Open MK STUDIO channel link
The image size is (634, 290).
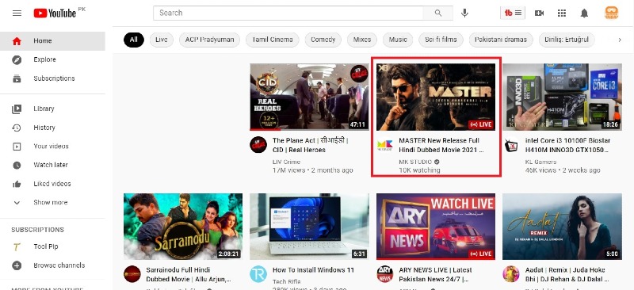click(415, 162)
